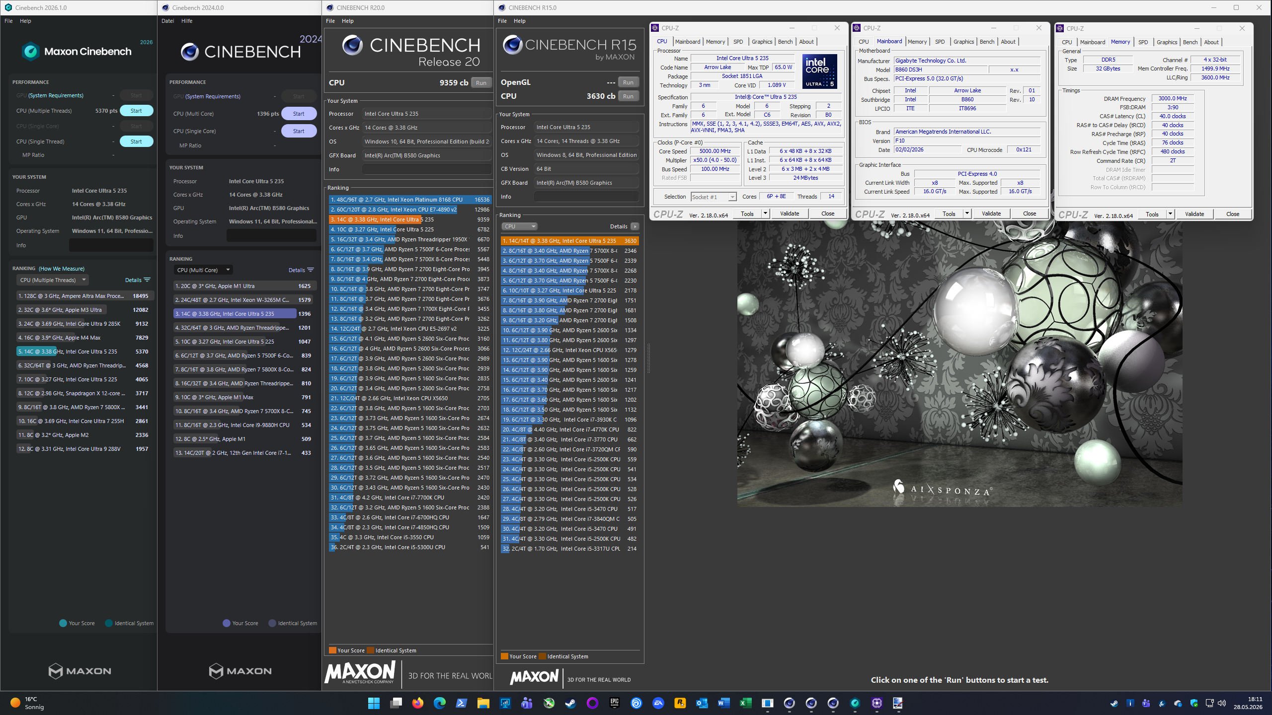Click the Your Score legend dot in Cinebench 2026
Screen dimensions: 1272x715
[x=63, y=623]
